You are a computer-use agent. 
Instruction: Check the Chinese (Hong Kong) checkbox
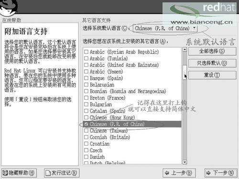(x=86, y=117)
